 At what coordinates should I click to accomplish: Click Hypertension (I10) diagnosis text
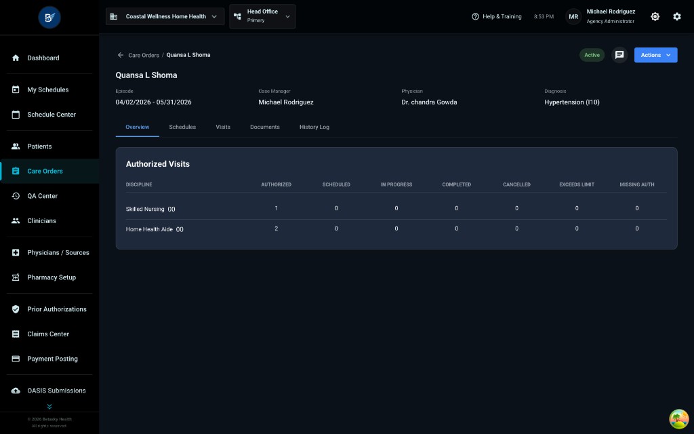[572, 102]
